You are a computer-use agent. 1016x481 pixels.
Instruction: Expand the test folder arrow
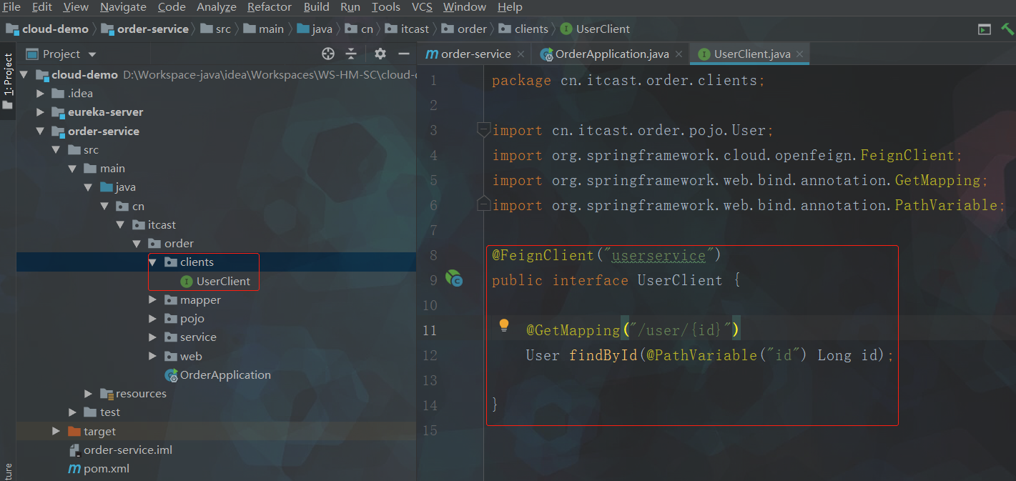pos(72,412)
